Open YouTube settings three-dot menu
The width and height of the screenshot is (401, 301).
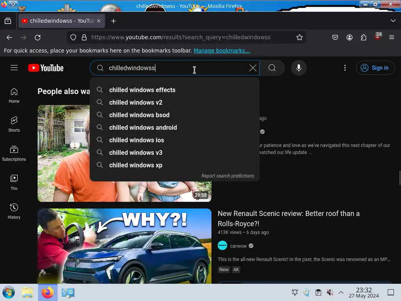click(345, 68)
